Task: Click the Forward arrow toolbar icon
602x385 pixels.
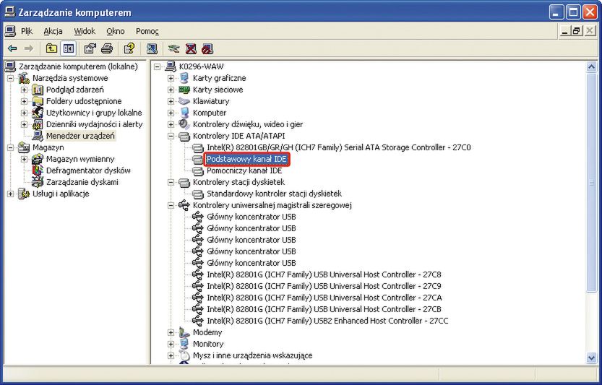Action: pos(29,48)
